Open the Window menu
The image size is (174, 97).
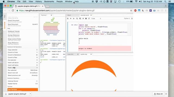point(69,1)
